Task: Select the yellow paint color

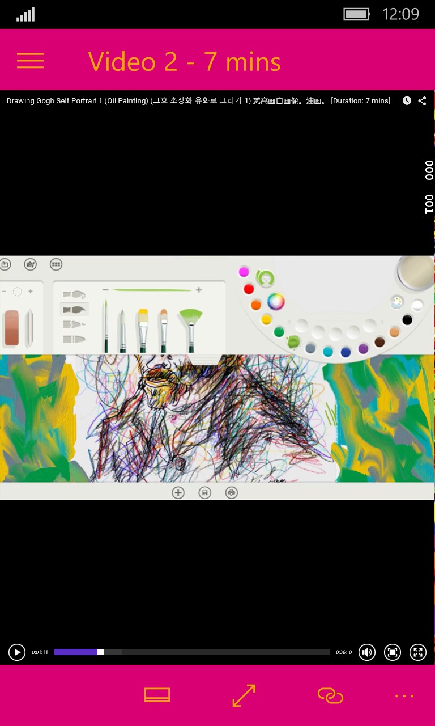Action: [266, 319]
